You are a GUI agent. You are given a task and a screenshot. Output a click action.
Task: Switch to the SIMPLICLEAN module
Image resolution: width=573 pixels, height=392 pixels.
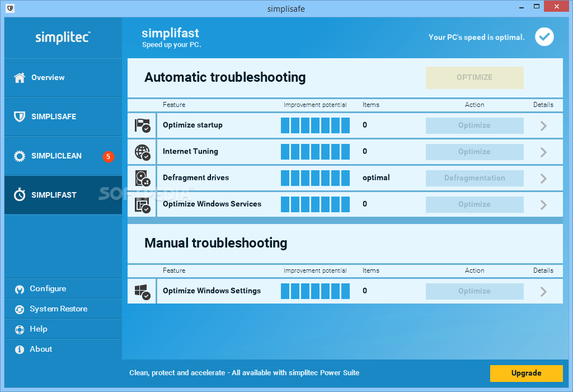click(63, 156)
